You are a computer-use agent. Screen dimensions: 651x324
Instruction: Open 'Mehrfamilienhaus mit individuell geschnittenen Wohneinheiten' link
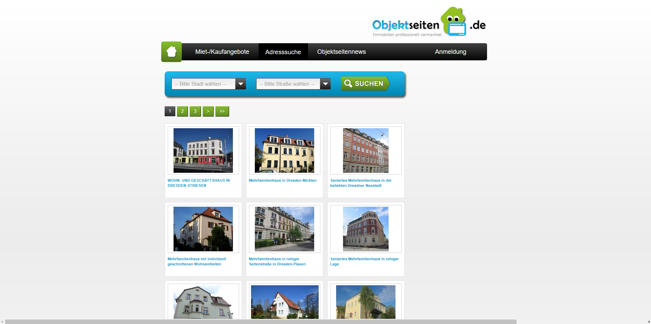click(197, 262)
